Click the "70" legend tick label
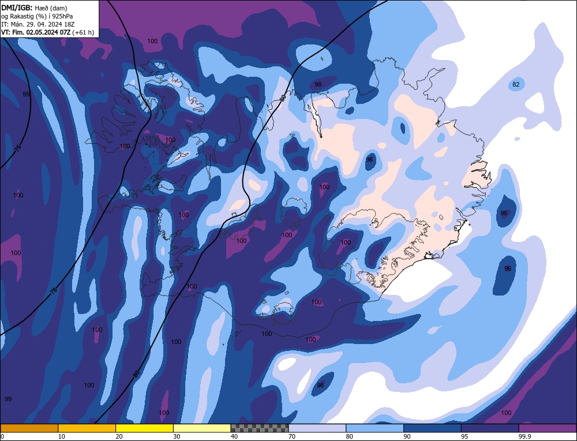 pos(292,436)
